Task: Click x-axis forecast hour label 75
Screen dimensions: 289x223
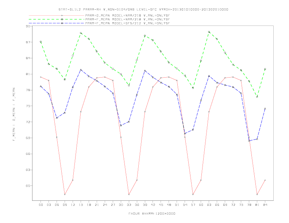Action: point(241,205)
